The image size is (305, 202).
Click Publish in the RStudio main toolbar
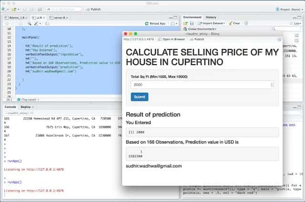point(93,9)
